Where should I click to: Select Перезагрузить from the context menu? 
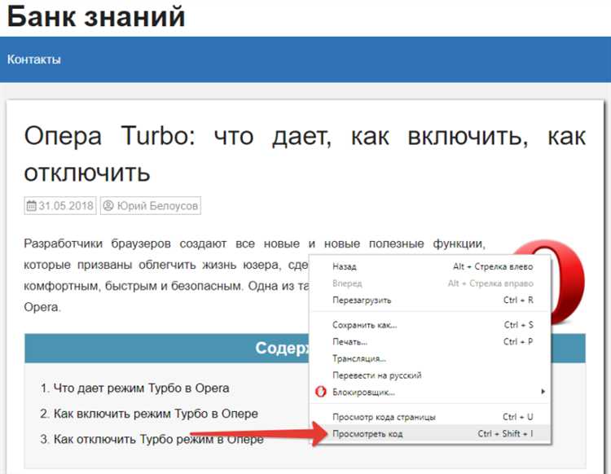point(430,300)
